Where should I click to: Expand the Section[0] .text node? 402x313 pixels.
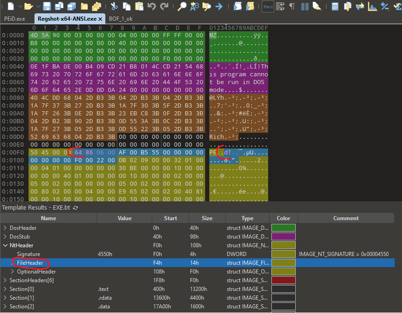(5, 289)
